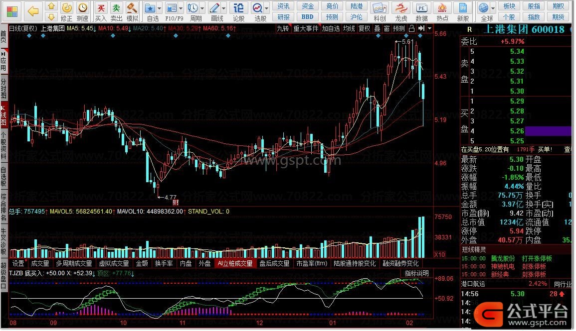
Task: Click the 资讯 news button
Action: (x=283, y=6)
